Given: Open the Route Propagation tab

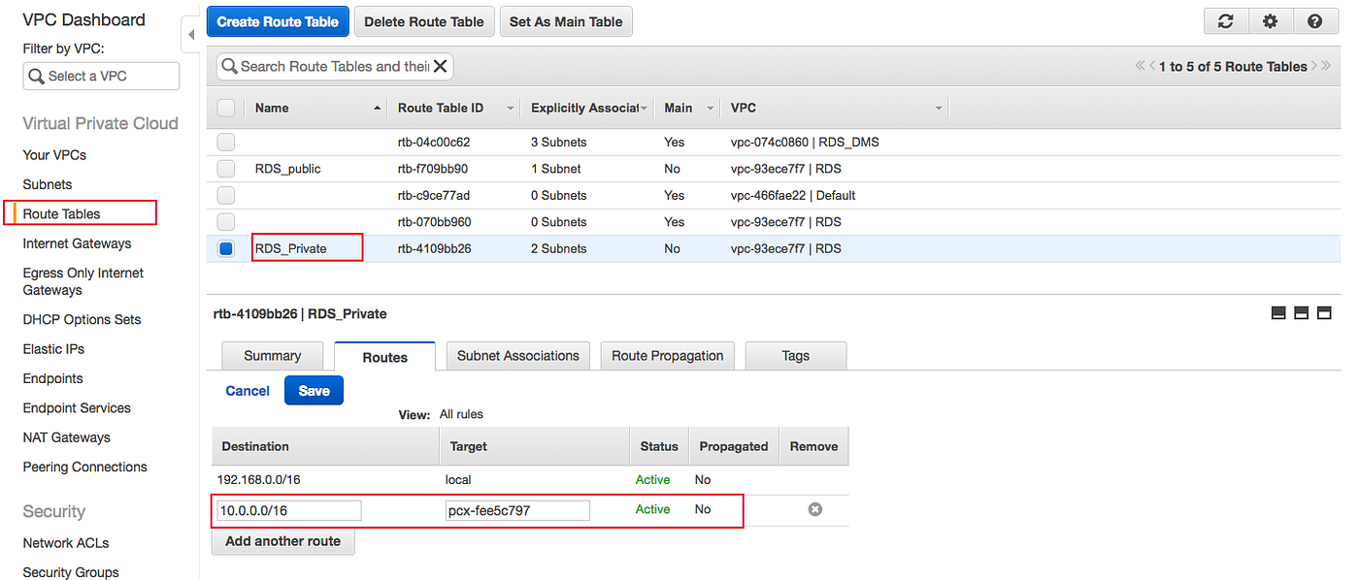Looking at the screenshot, I should pos(667,355).
